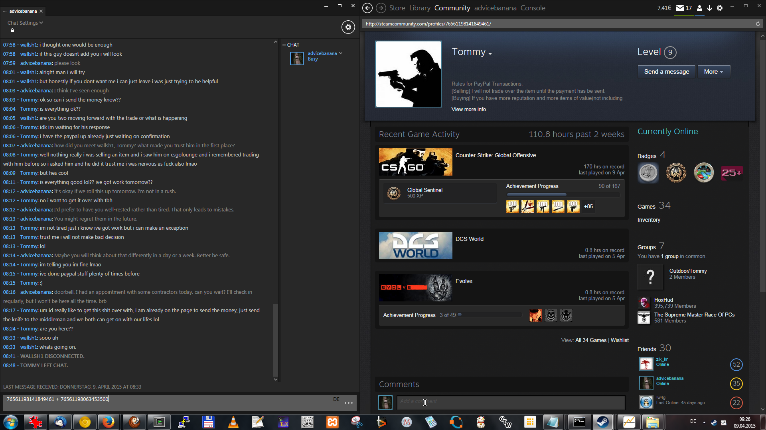
Task: Expand the Chat Settings dropdown
Action: [x=25, y=23]
